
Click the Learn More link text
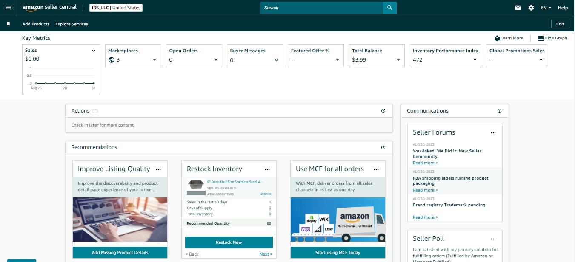point(512,38)
